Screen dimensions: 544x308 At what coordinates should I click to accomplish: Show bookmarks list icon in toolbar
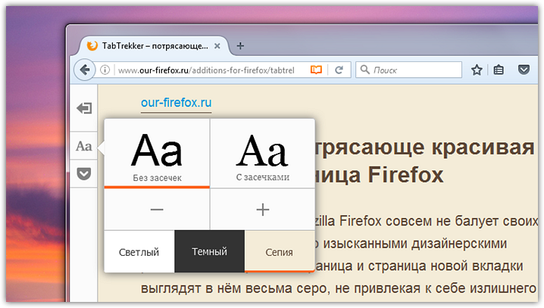499,70
